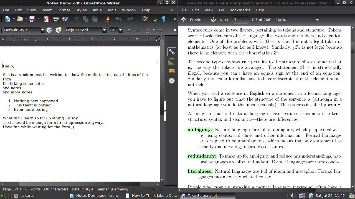
Task: Open sidebar Properties wrench icon
Action: [x=172, y=51]
